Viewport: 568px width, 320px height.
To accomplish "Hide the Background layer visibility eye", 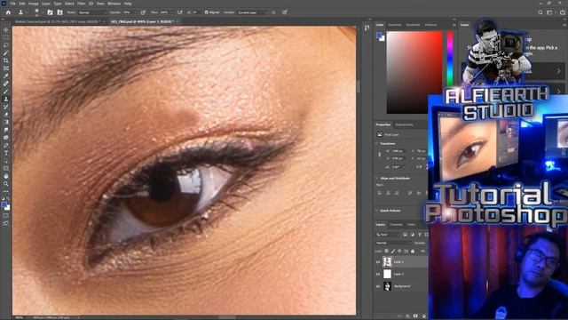I will [x=378, y=286].
